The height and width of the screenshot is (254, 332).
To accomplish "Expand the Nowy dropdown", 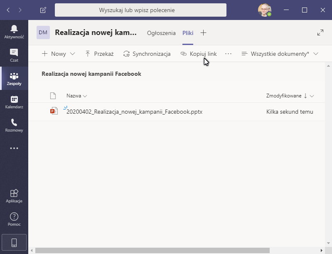I will click(73, 54).
